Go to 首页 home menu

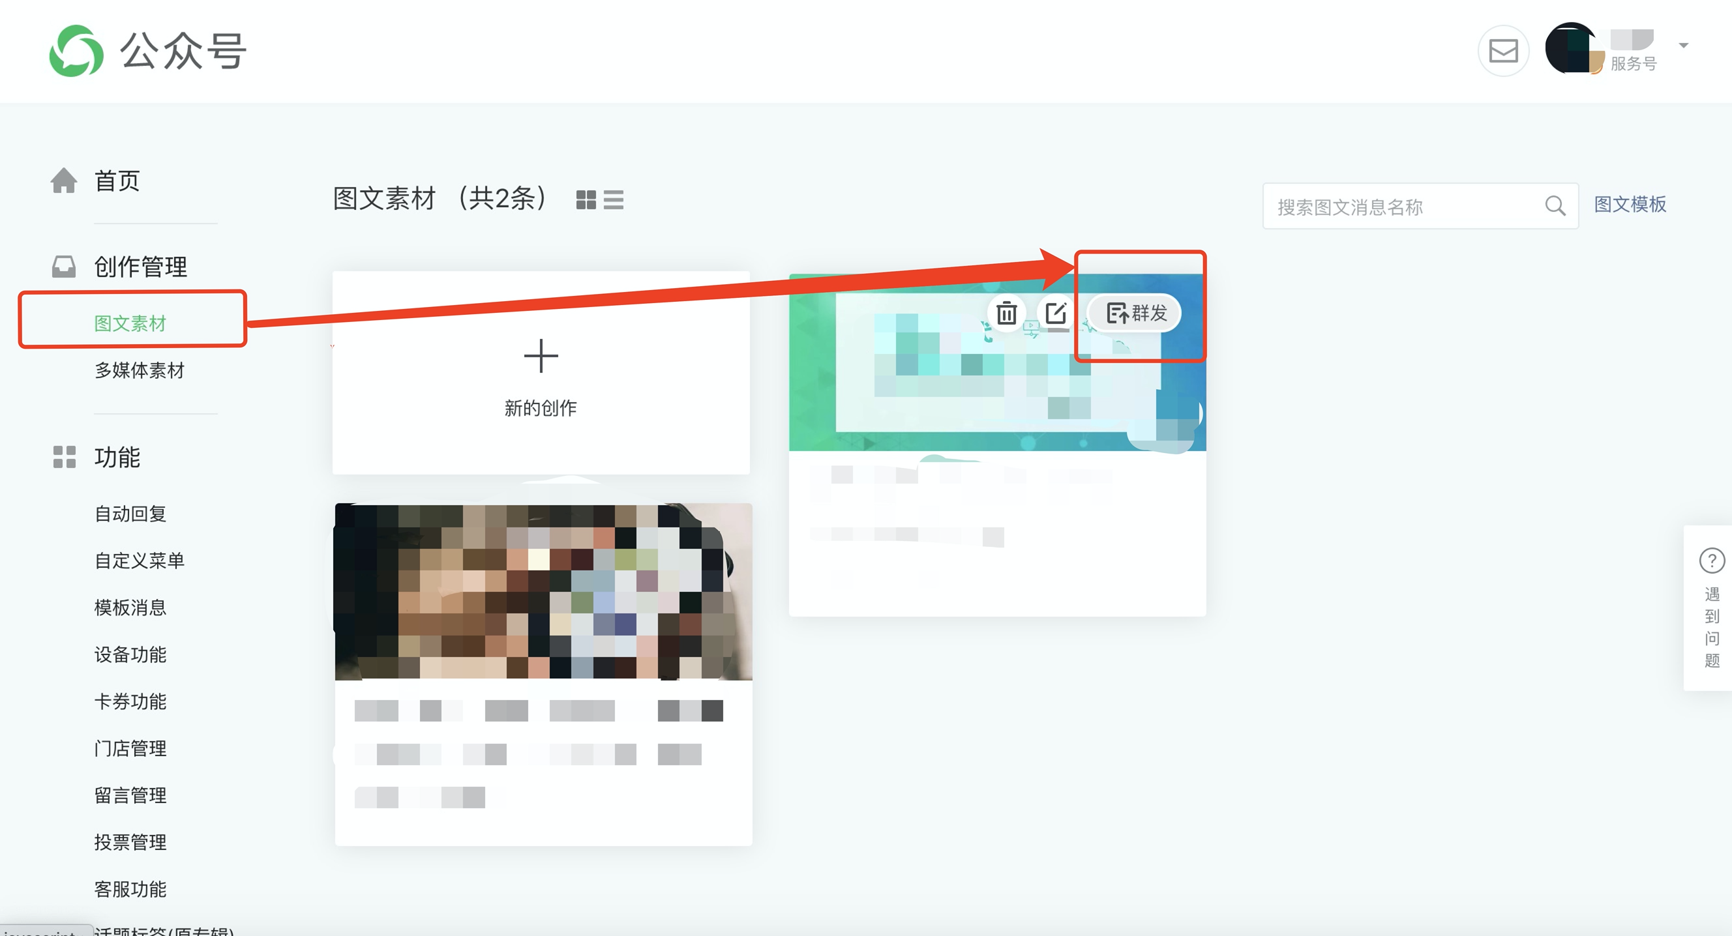click(117, 181)
